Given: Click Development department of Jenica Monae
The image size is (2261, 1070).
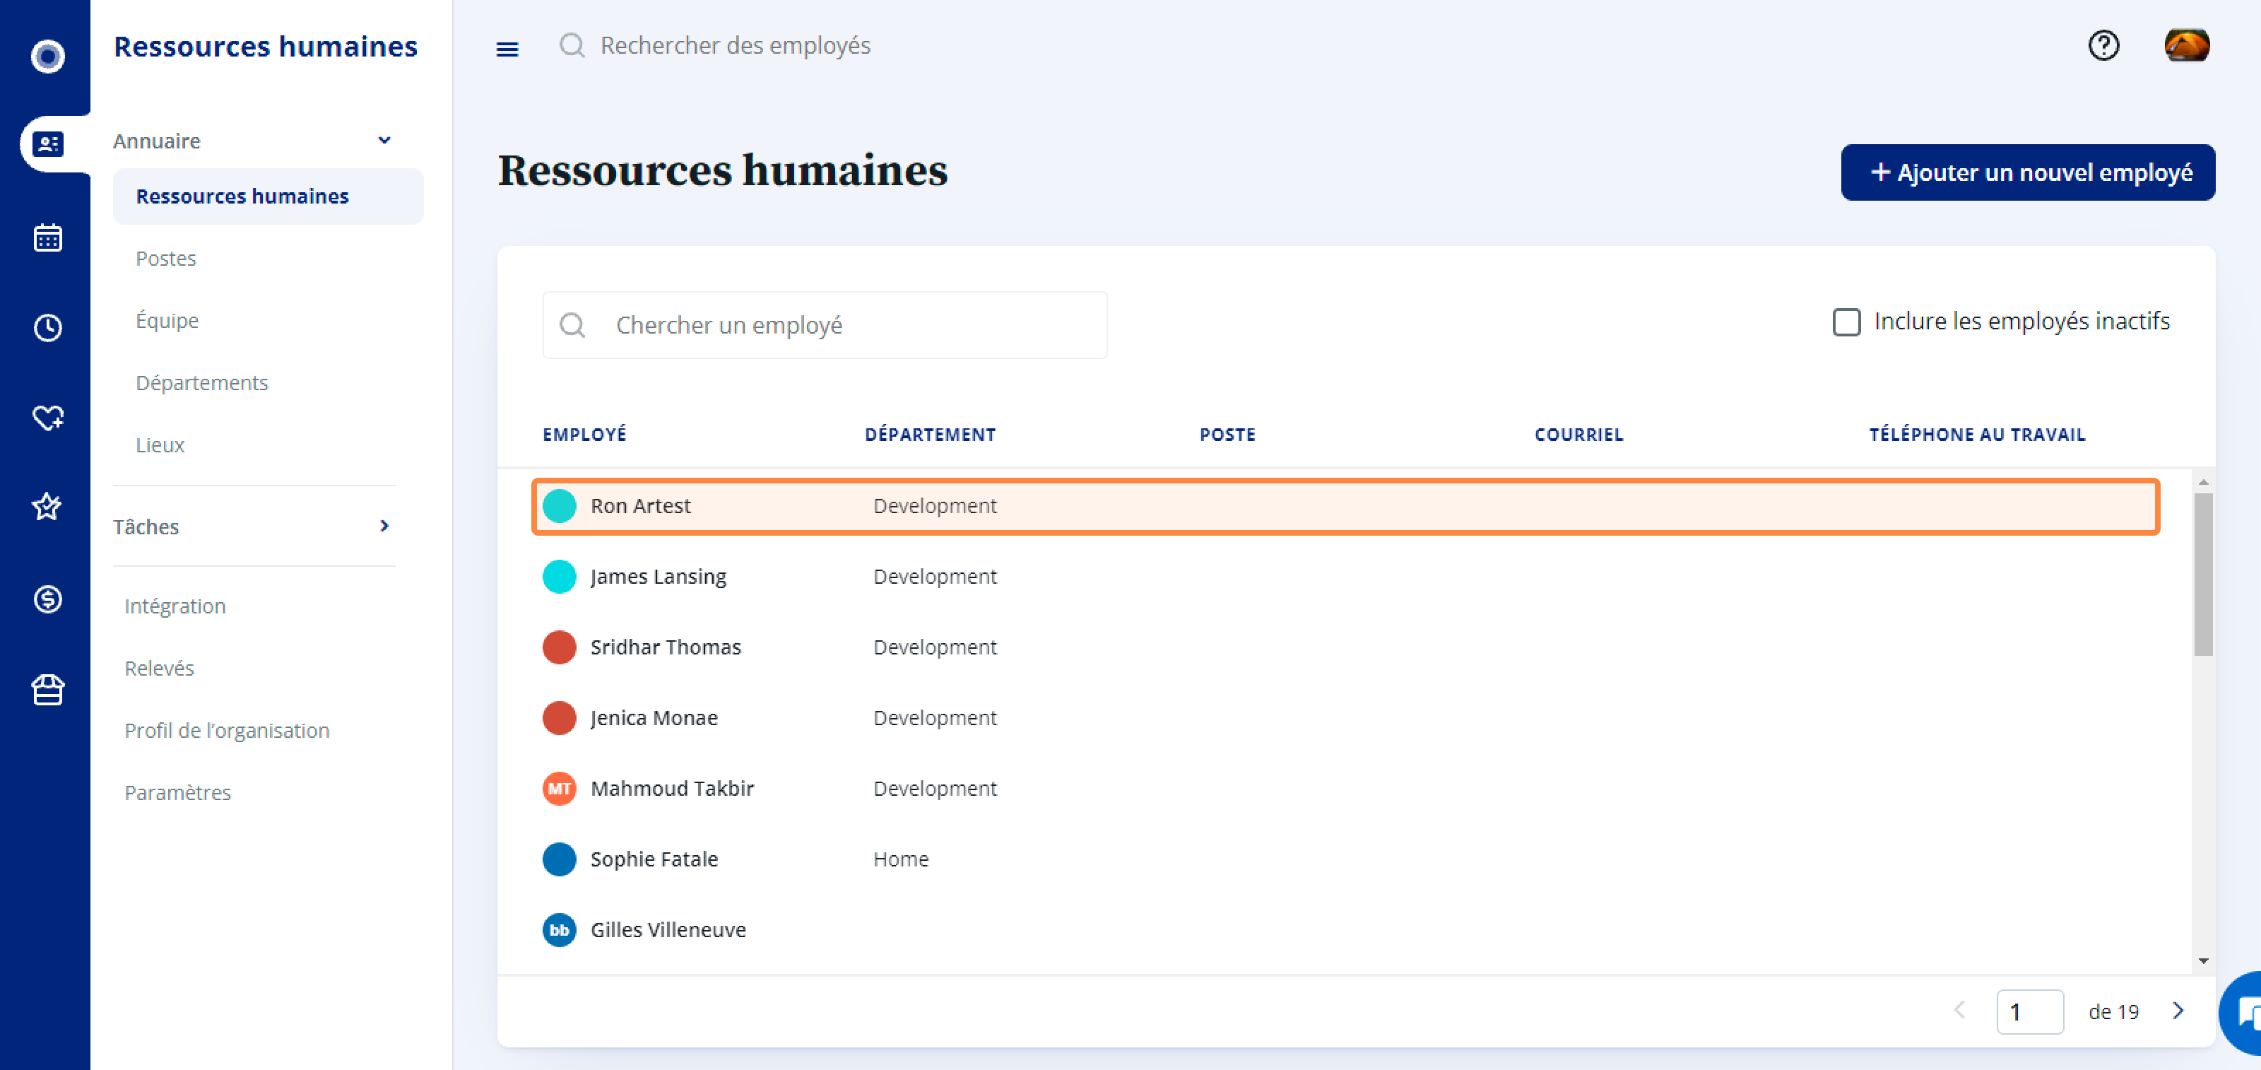Looking at the screenshot, I should pyautogui.click(x=934, y=718).
